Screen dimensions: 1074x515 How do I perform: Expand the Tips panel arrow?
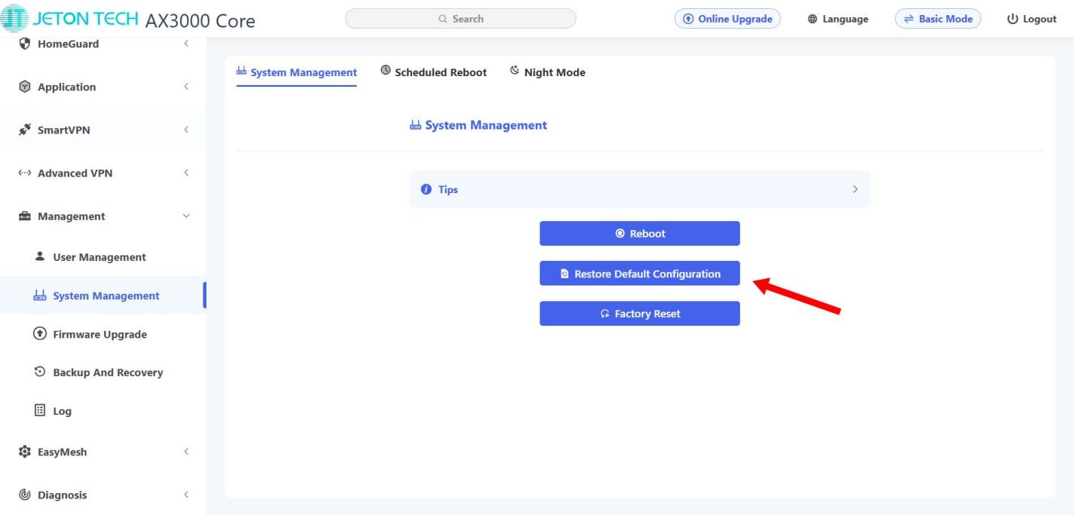pos(855,189)
